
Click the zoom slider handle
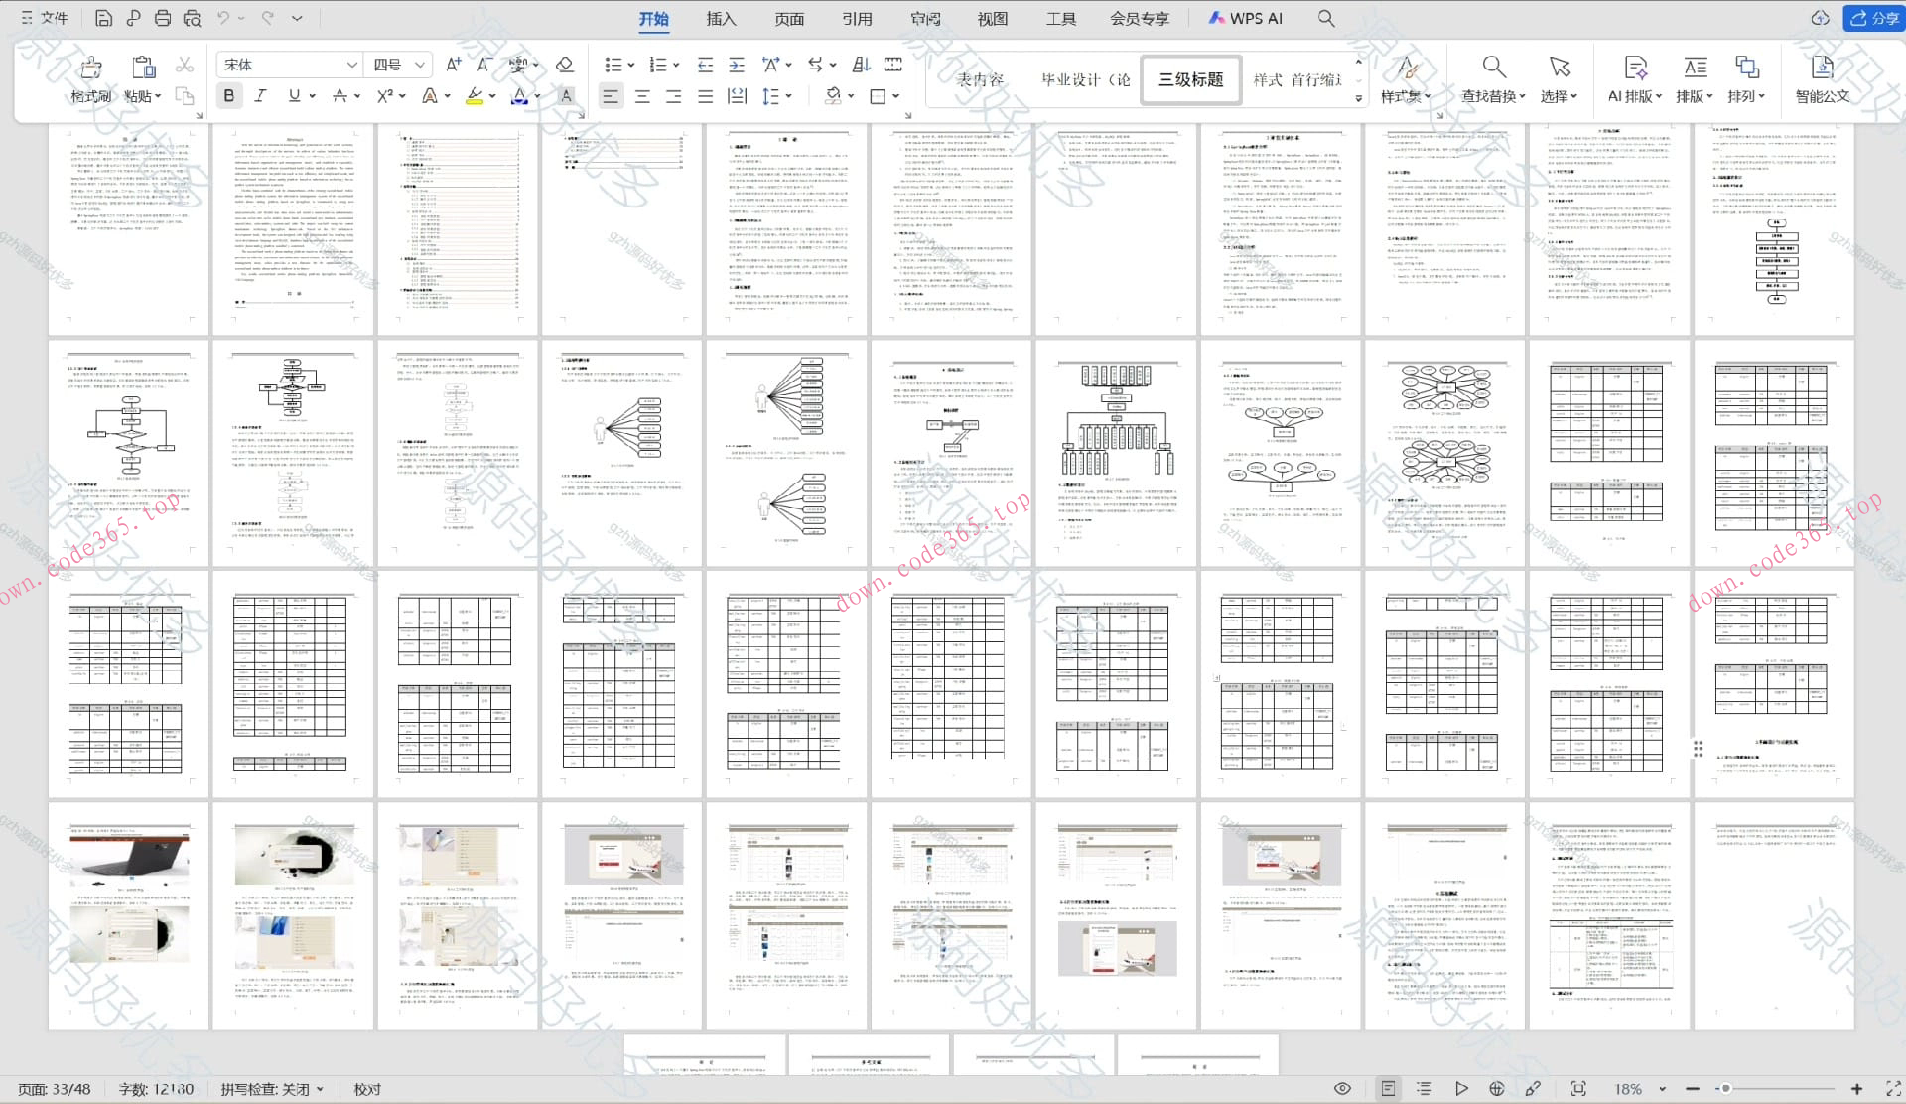coord(1725,1089)
